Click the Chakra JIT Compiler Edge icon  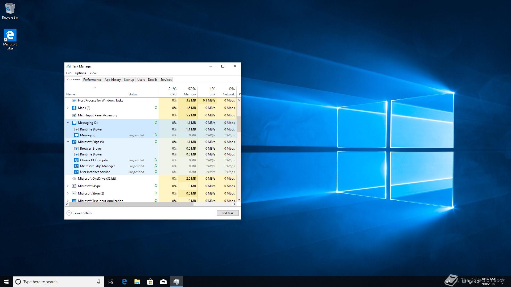(x=76, y=160)
